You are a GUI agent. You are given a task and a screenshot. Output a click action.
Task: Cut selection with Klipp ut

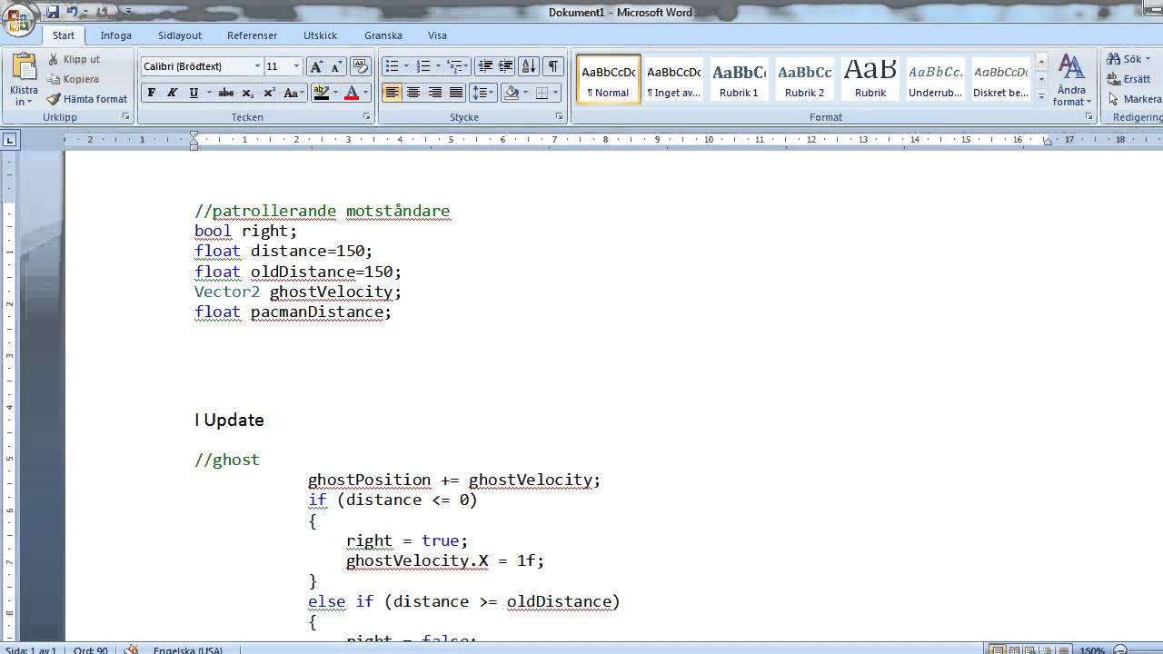click(x=74, y=59)
